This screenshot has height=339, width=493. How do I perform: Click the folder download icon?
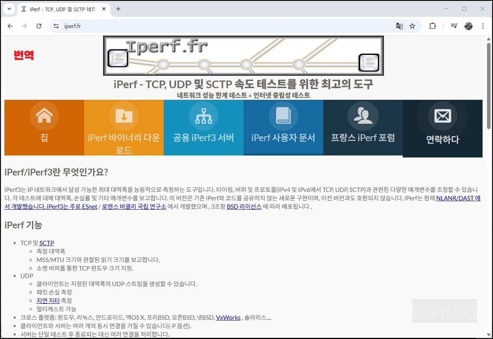tap(124, 116)
